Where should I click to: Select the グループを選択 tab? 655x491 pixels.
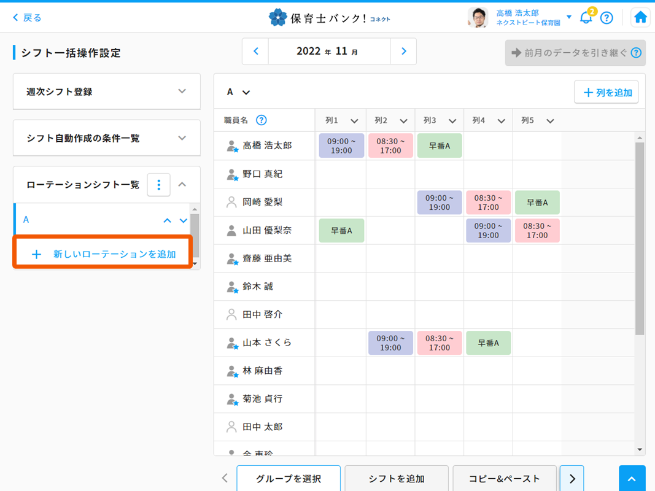(x=288, y=479)
